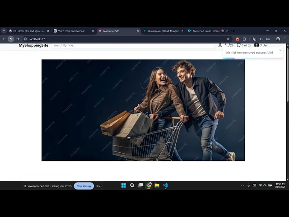Image resolution: width=289 pixels, height=217 pixels.
Task: Launch Visual Studio Code from the taskbar
Action: [165, 185]
